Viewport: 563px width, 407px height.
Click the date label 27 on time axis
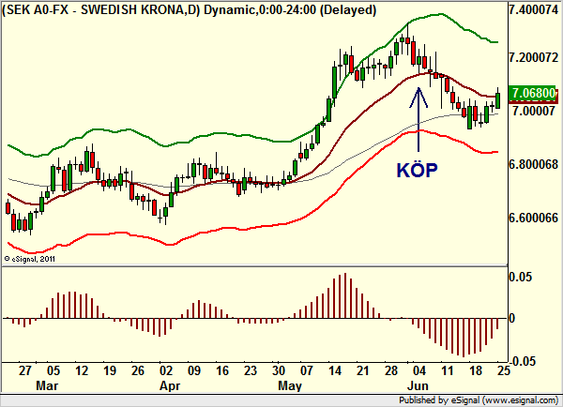click(25, 370)
